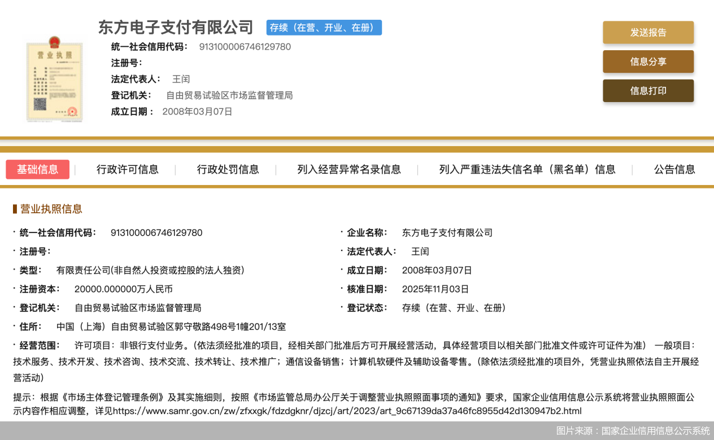Click 信息打印 to print company info
Screen dimensions: 714x440
648,90
